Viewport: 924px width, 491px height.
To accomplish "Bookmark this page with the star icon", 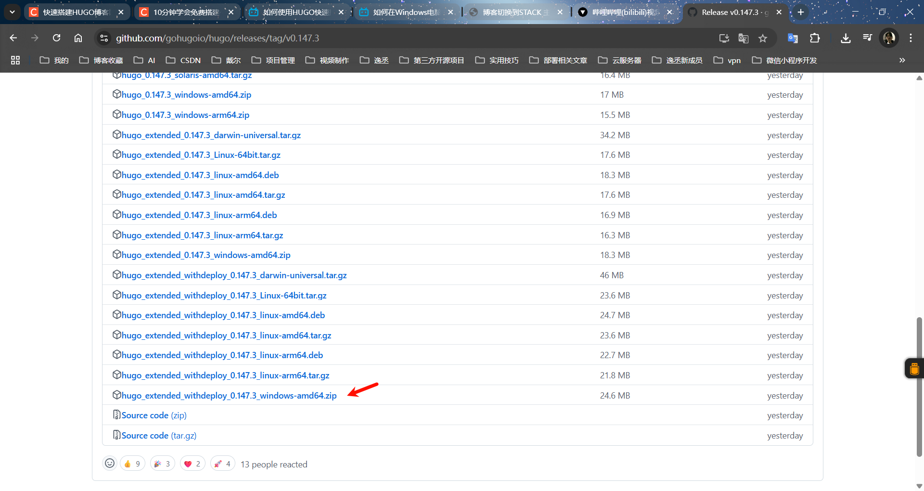I will pyautogui.click(x=763, y=38).
